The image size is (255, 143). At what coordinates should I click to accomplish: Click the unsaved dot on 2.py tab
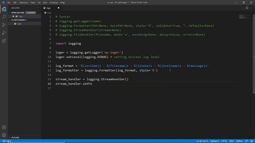tap(59, 8)
